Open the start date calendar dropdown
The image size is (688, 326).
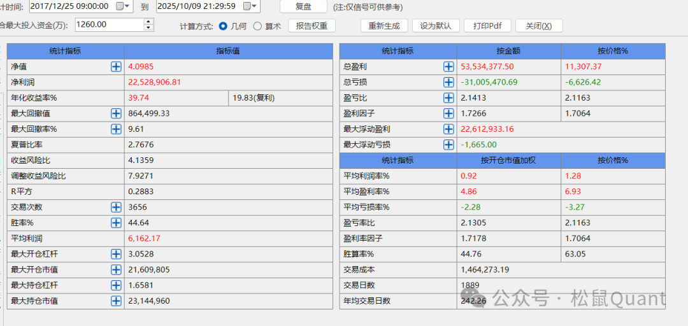pyautogui.click(x=124, y=6)
